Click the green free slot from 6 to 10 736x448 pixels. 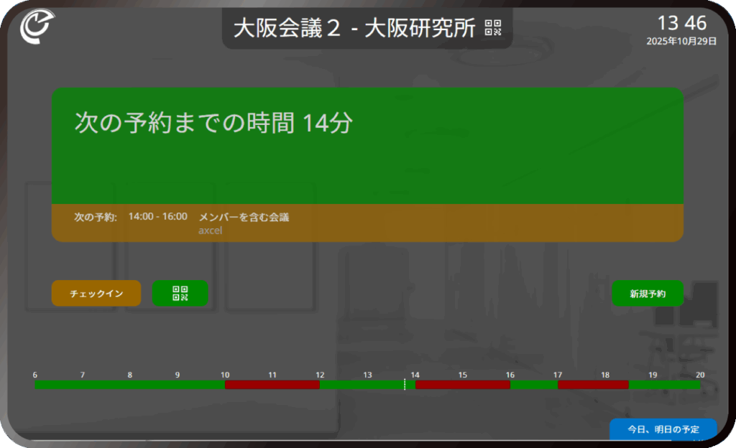tap(129, 385)
